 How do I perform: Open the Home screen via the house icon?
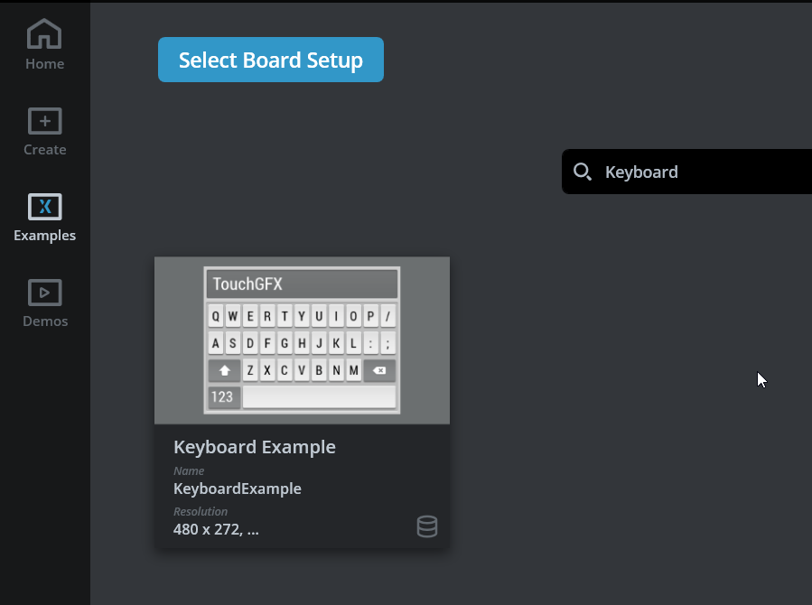[44, 33]
